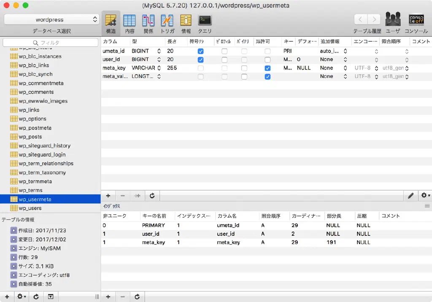Refresh the table structure columns list

point(152,196)
